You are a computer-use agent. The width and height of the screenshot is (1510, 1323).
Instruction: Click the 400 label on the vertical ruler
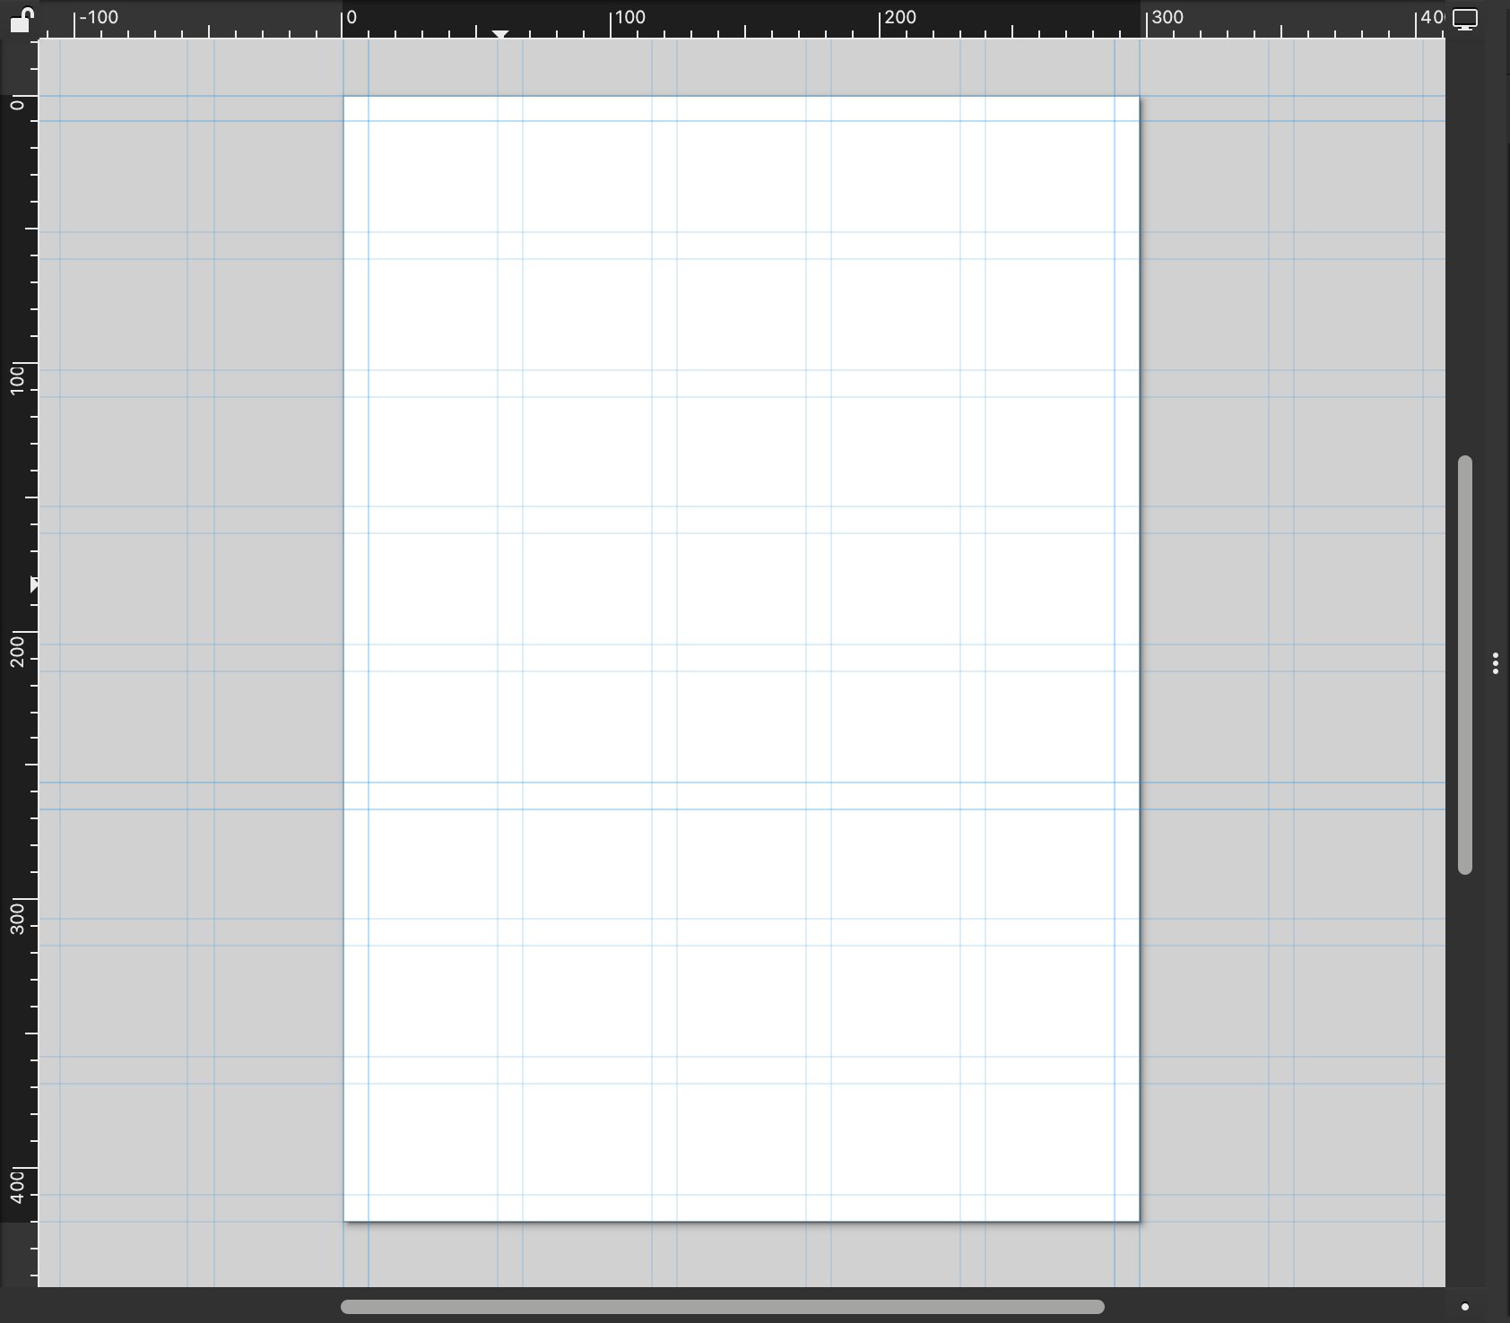17,1187
